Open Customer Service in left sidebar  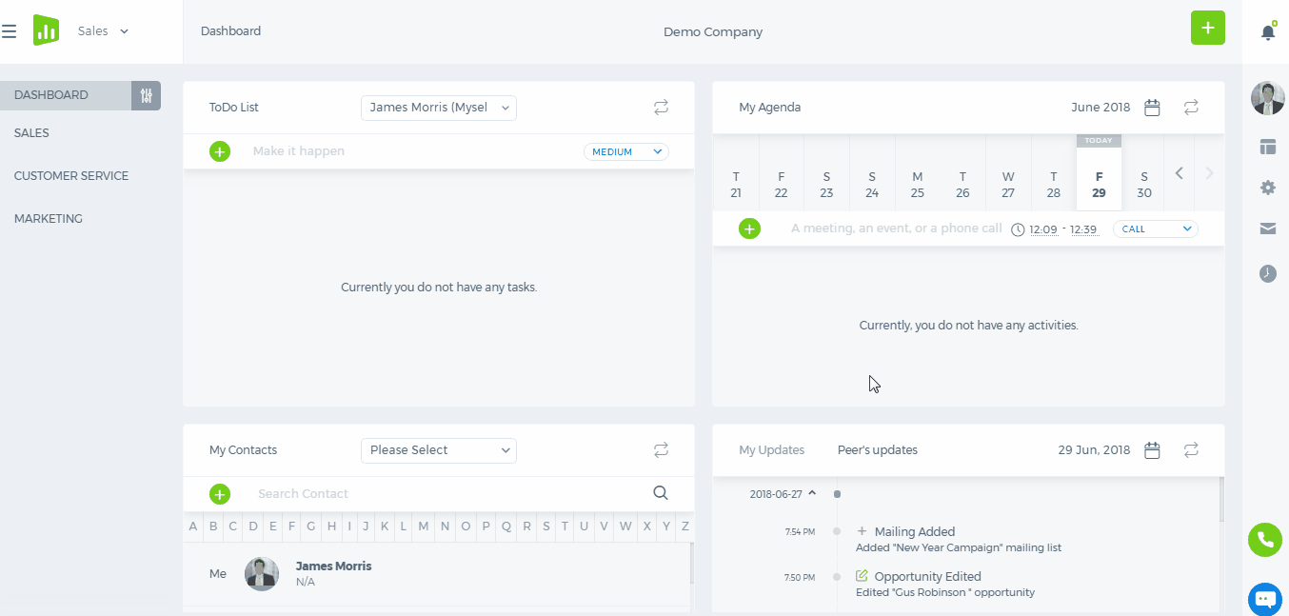pyautogui.click(x=71, y=176)
